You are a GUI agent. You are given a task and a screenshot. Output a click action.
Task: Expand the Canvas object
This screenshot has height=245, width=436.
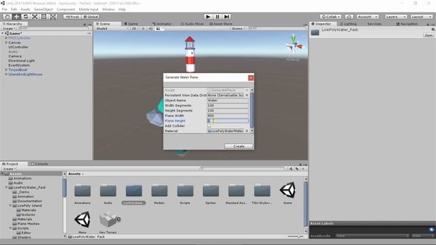(x=6, y=42)
